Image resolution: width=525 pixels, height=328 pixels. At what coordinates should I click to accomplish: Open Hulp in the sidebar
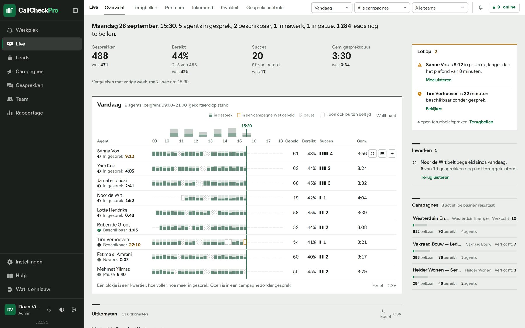click(42, 276)
